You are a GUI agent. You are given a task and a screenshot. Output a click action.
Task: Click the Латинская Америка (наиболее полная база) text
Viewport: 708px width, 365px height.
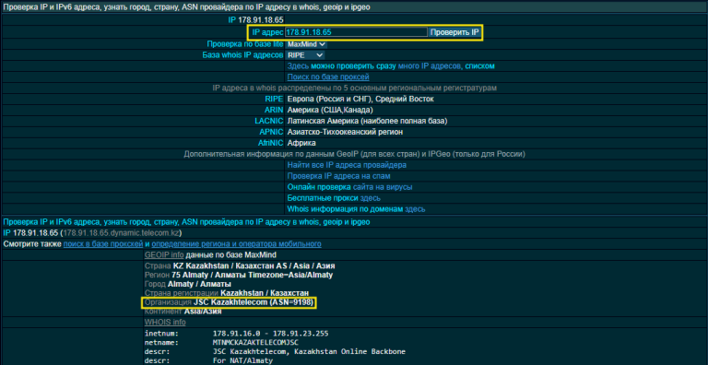[x=367, y=121]
